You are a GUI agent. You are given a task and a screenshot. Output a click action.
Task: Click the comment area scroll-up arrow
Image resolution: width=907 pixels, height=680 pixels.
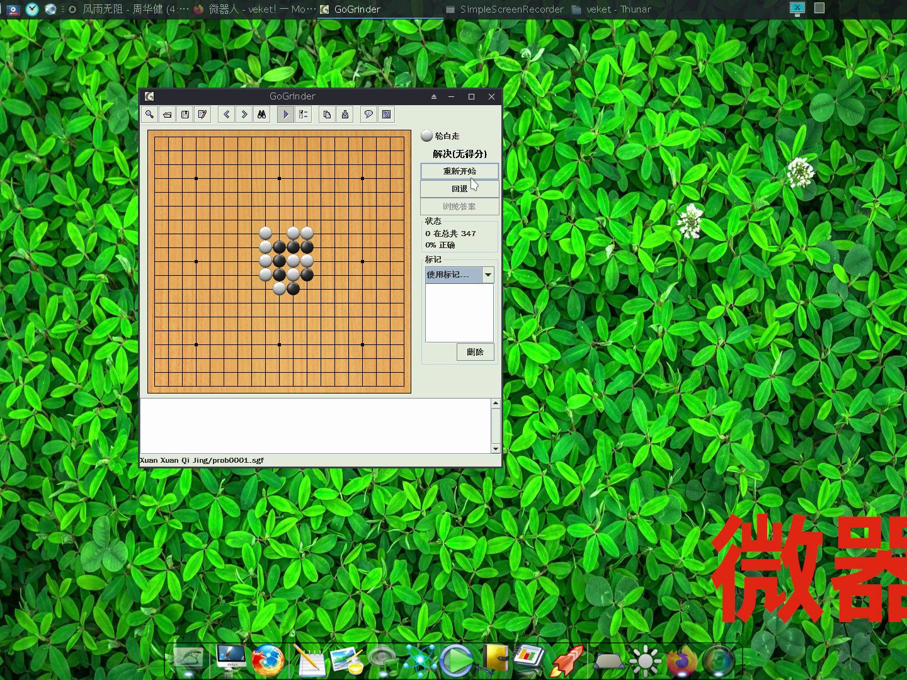pos(496,403)
